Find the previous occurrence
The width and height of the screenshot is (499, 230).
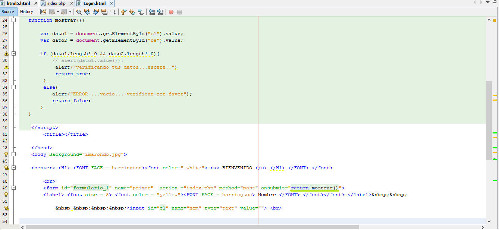tap(87, 12)
